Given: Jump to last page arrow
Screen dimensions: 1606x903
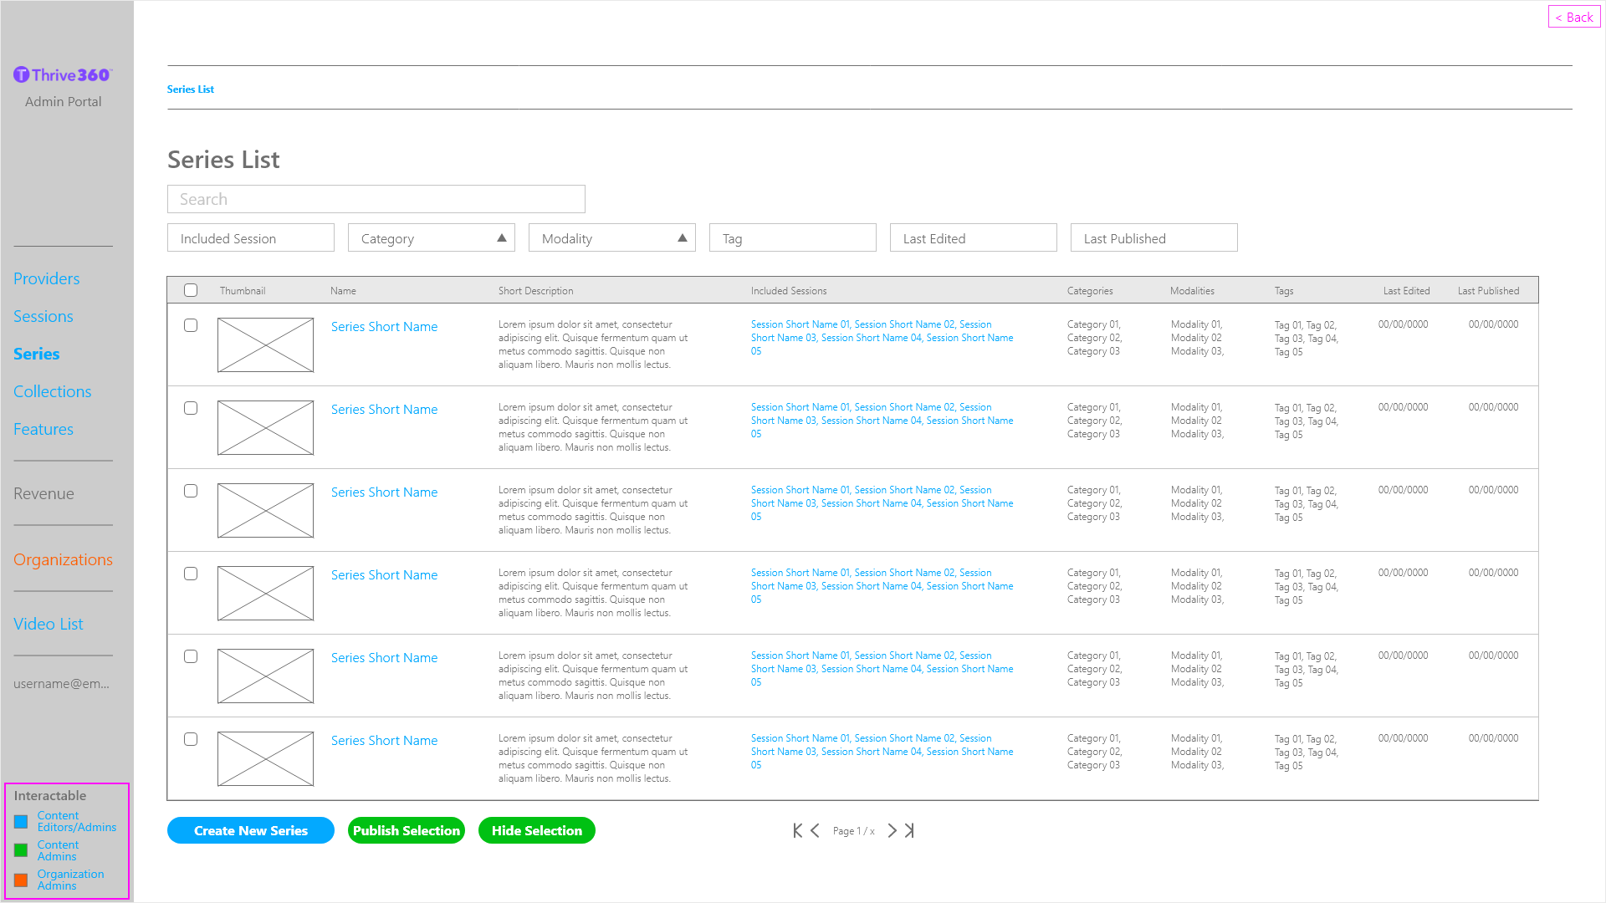Looking at the screenshot, I should (x=909, y=830).
